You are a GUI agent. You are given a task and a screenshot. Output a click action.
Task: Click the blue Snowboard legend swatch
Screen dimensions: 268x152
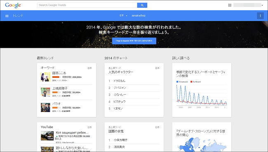177,82
